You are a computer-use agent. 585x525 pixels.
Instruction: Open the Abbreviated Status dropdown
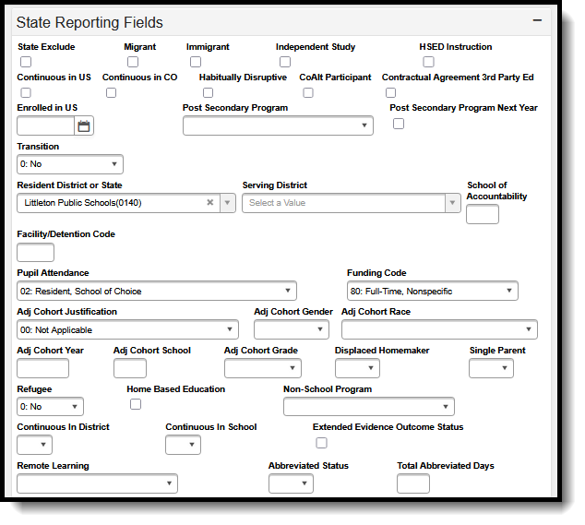291,483
